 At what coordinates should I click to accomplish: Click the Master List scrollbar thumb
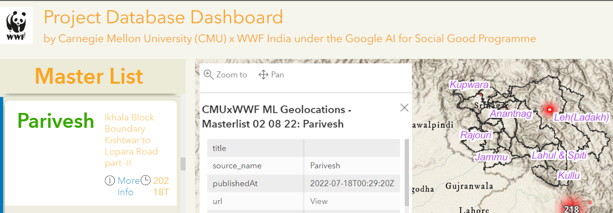183,164
